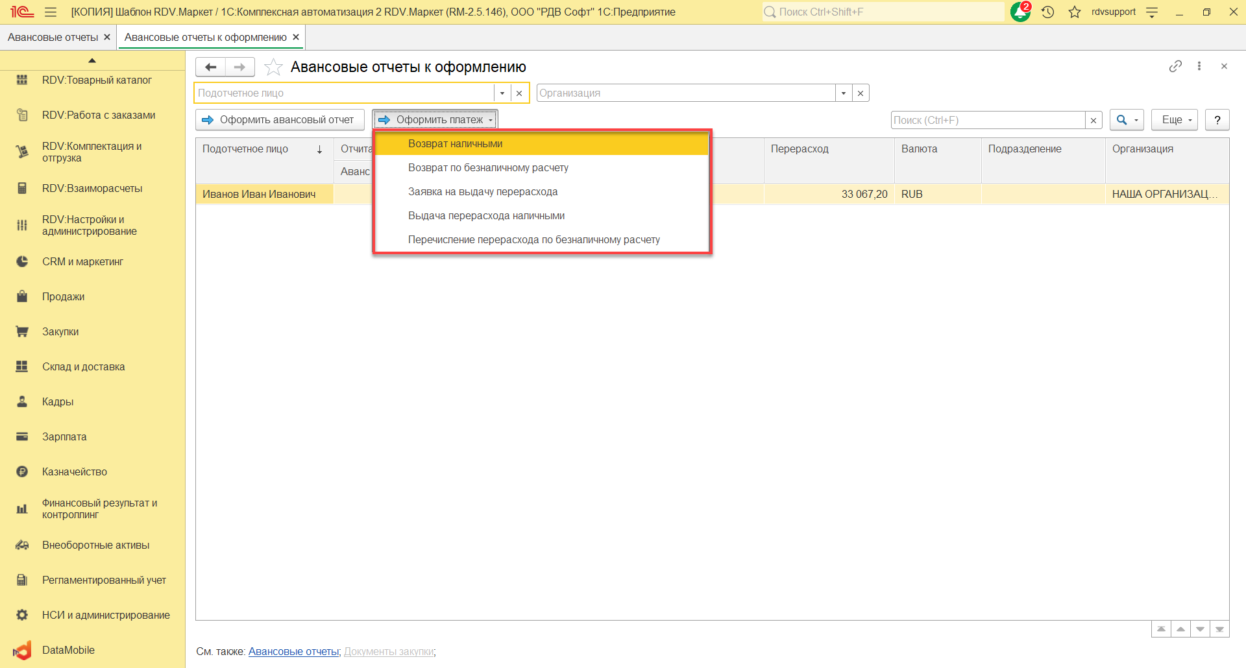Image resolution: width=1246 pixels, height=668 pixels.
Task: Open Казначейство section in sidebar
Action: [74, 472]
